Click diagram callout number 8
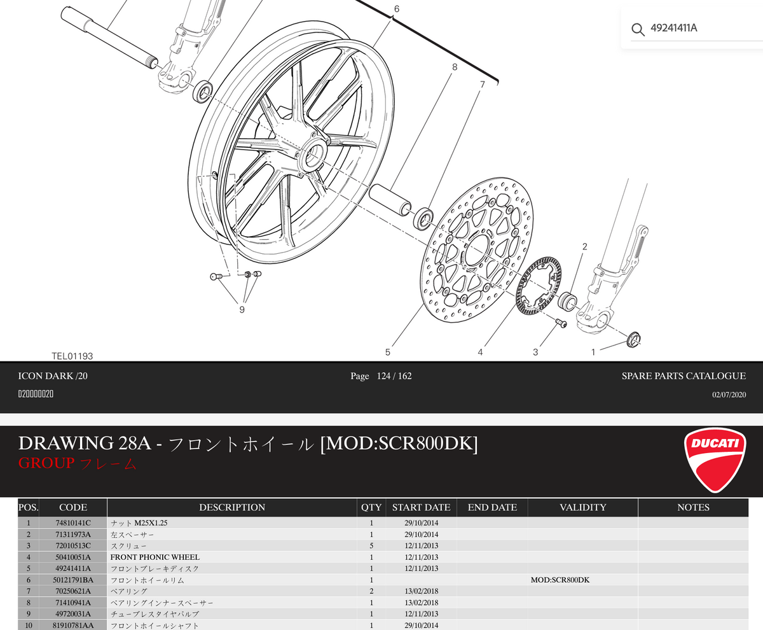 click(x=455, y=67)
